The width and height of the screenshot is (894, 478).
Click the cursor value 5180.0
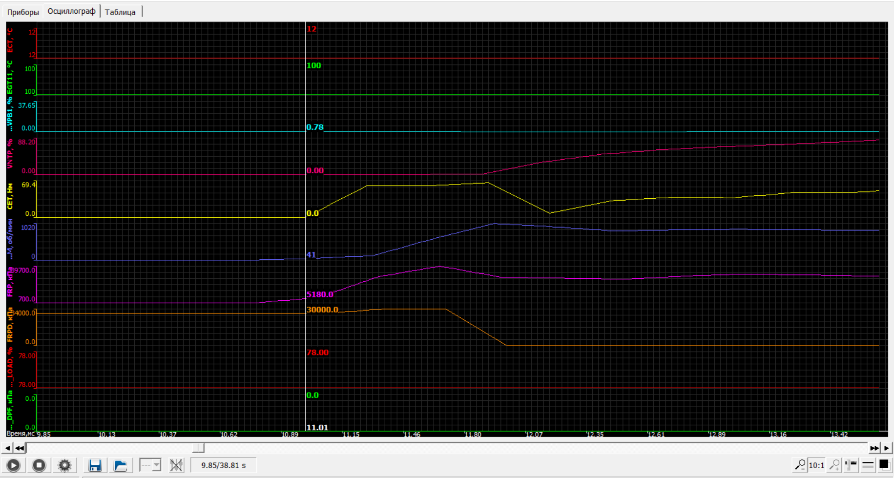pos(320,294)
